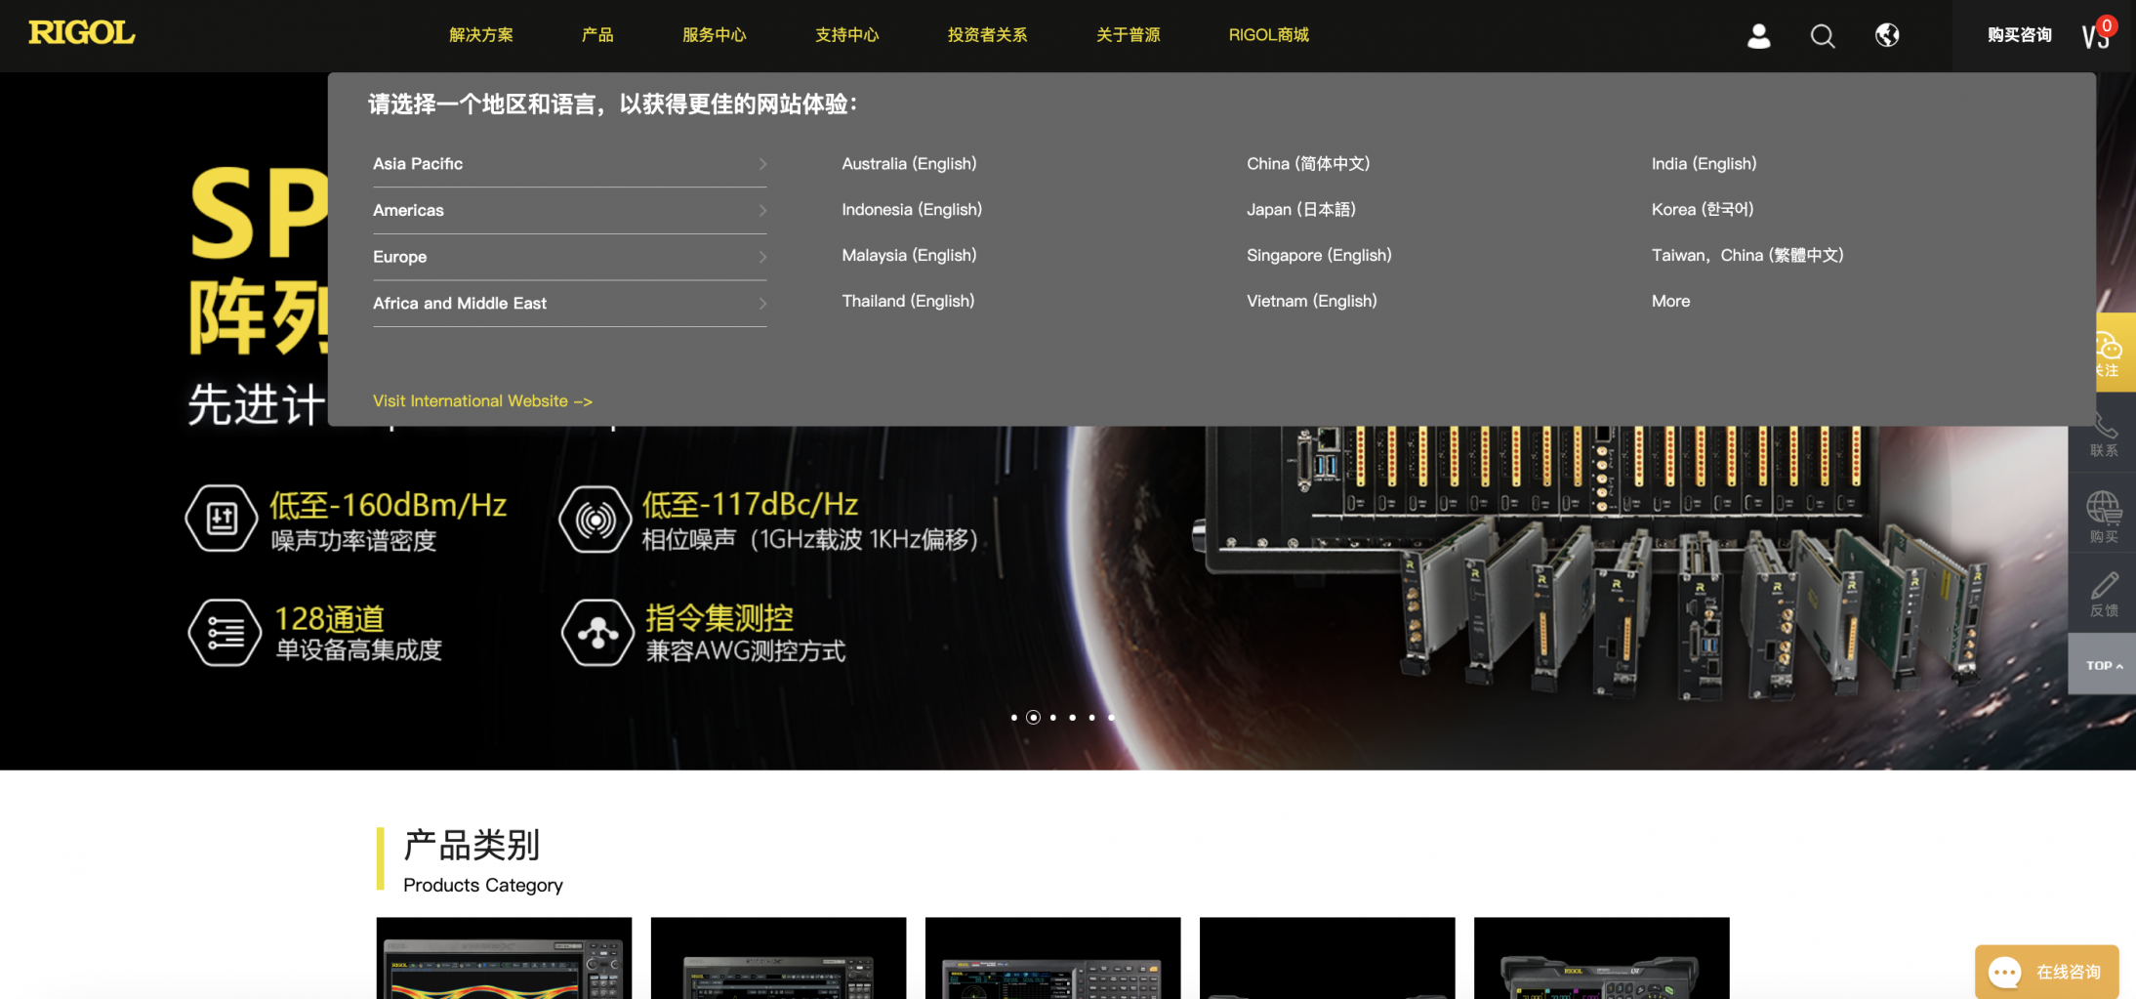The width and height of the screenshot is (2136, 999).
Task: Open the fifth product category thumbnail
Action: tap(1601, 958)
